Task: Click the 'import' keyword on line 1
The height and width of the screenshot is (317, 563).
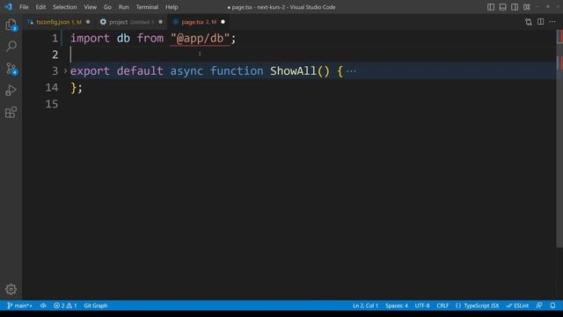Action: (x=90, y=38)
